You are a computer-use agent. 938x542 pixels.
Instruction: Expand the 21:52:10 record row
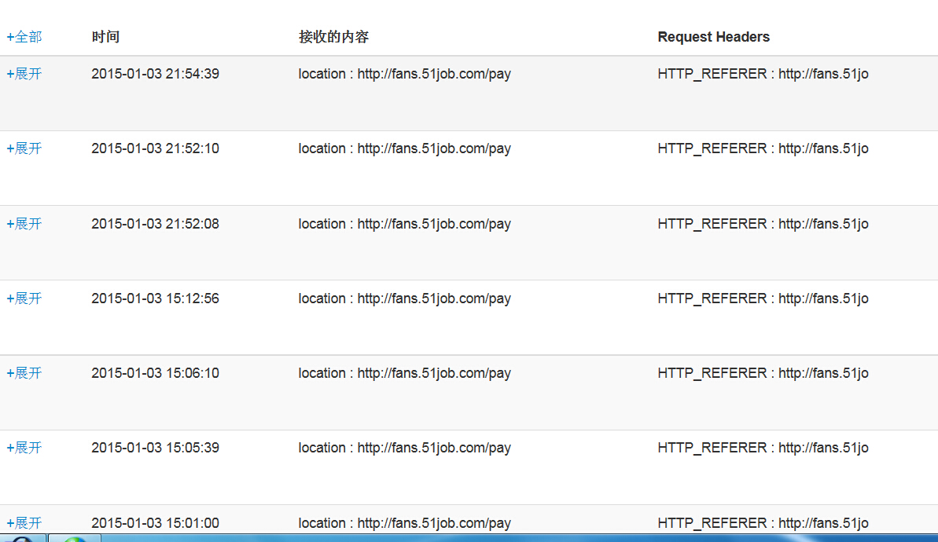(x=24, y=148)
